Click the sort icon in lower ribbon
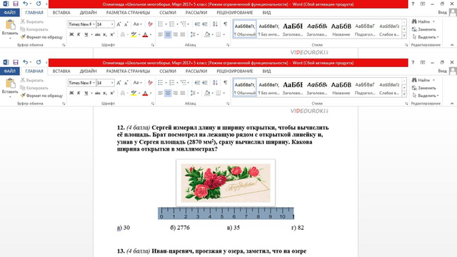The width and height of the screenshot is (457, 257). [215, 83]
